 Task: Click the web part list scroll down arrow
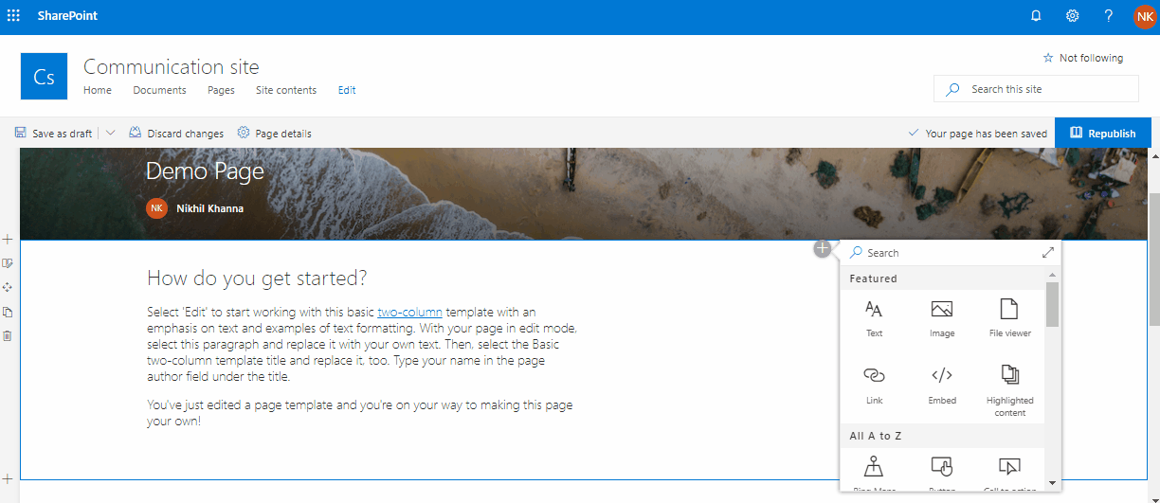click(1052, 483)
